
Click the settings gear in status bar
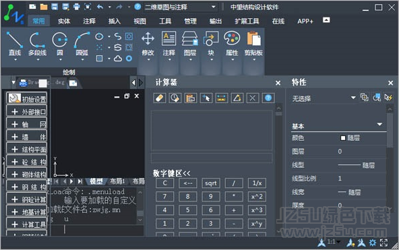tap(373, 243)
